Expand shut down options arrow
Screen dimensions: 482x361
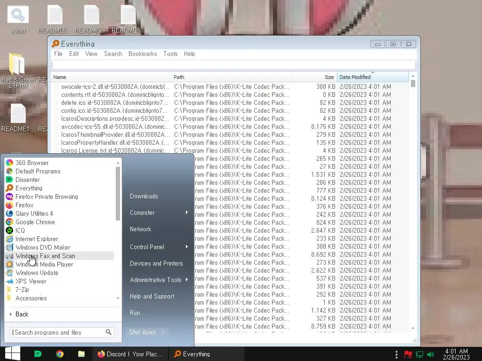click(164, 332)
